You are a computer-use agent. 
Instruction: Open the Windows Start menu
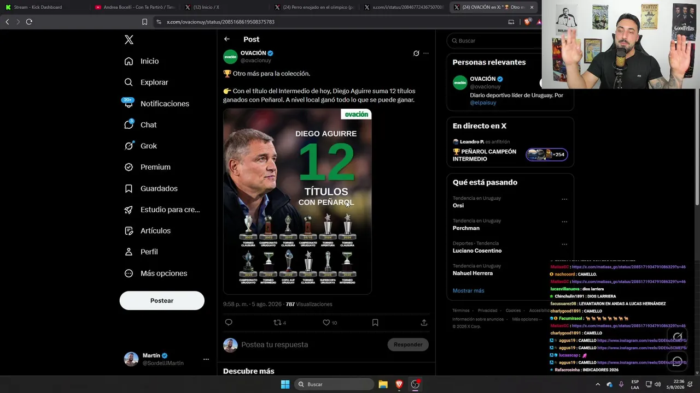pos(285,384)
